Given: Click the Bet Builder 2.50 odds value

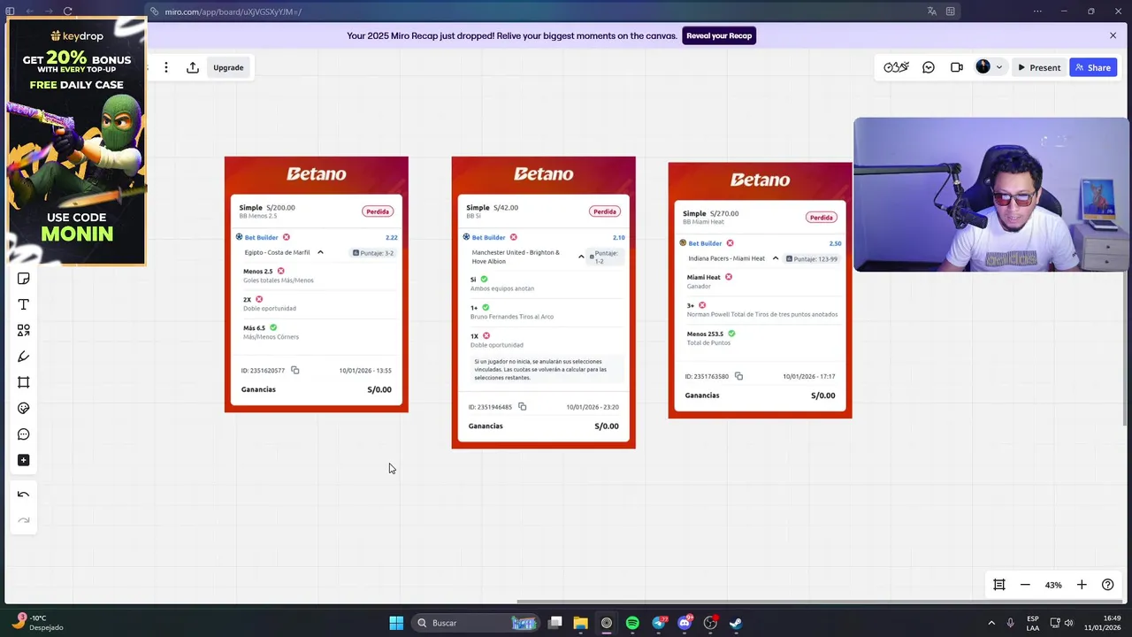Looking at the screenshot, I should point(835,243).
